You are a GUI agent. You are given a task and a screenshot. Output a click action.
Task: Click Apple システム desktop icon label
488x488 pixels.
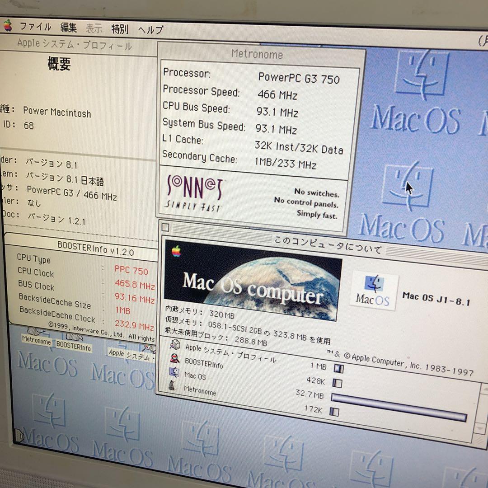(x=131, y=355)
